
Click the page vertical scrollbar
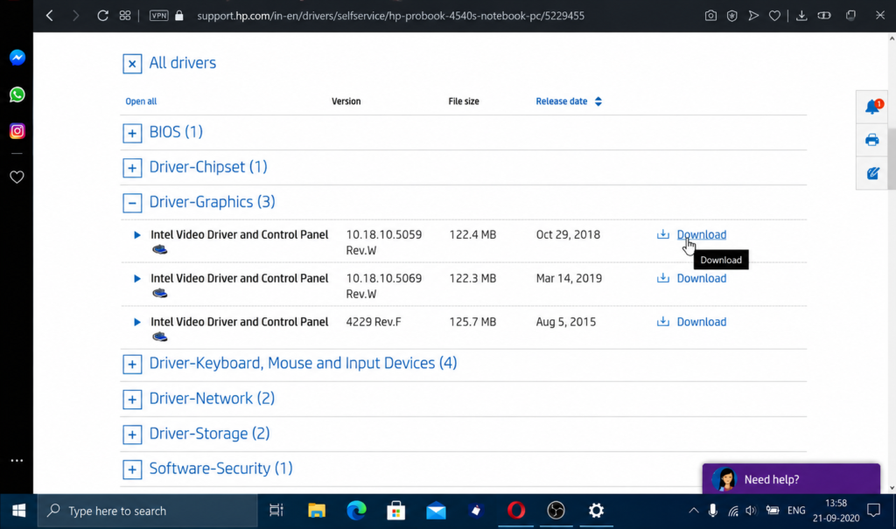(x=892, y=160)
